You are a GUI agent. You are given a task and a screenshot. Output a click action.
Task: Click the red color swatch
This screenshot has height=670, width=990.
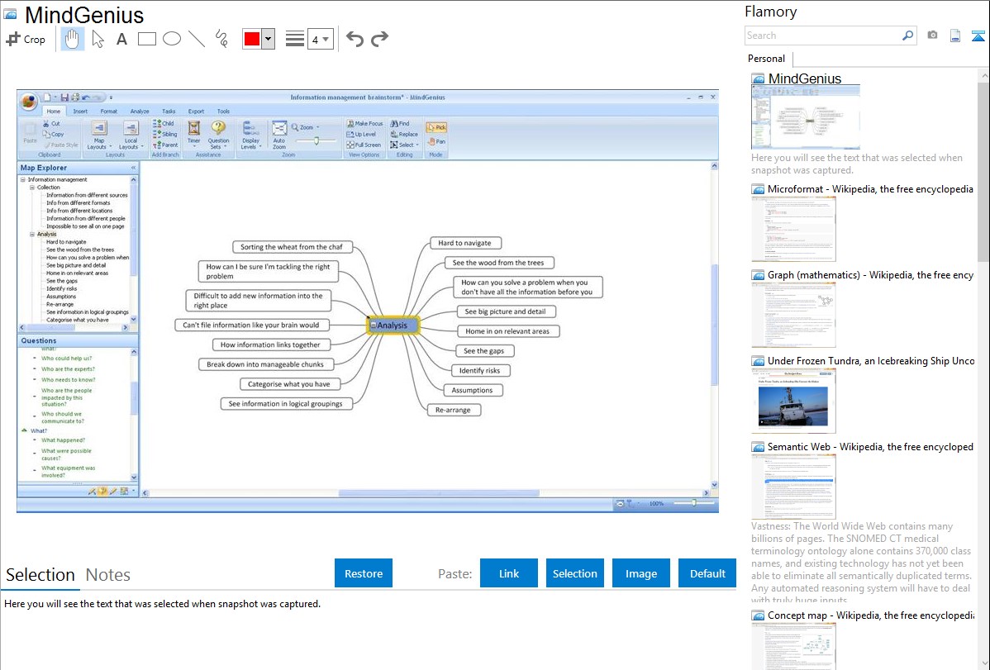click(252, 39)
